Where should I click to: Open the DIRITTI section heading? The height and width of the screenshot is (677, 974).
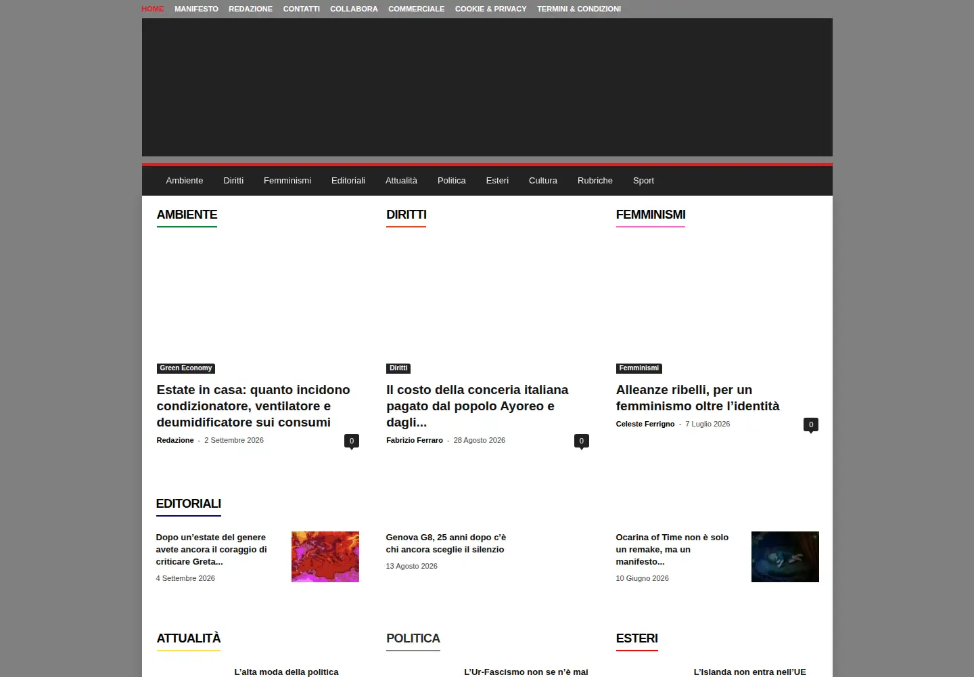[407, 215]
